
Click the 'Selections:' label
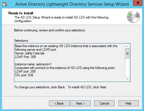21,41
